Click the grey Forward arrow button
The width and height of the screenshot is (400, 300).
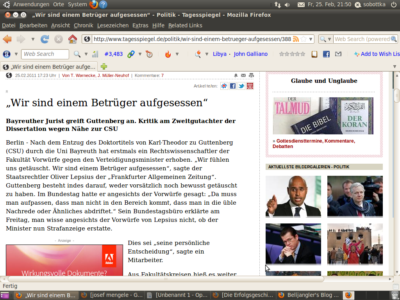21,39
